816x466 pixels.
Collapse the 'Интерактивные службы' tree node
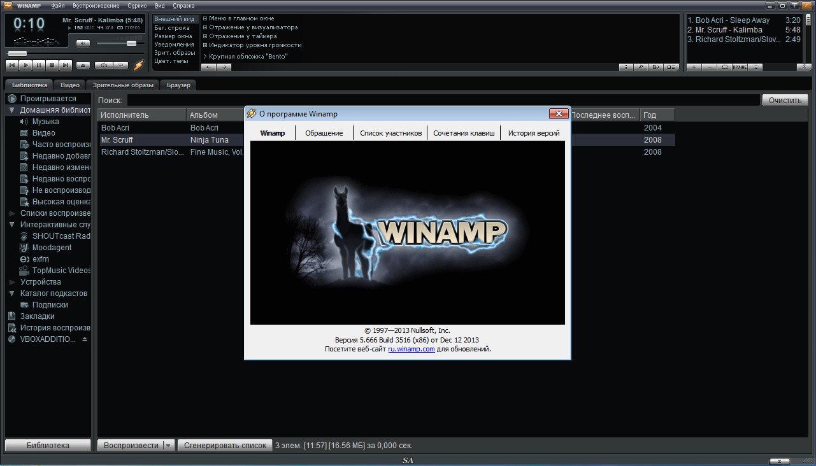[x=12, y=225]
